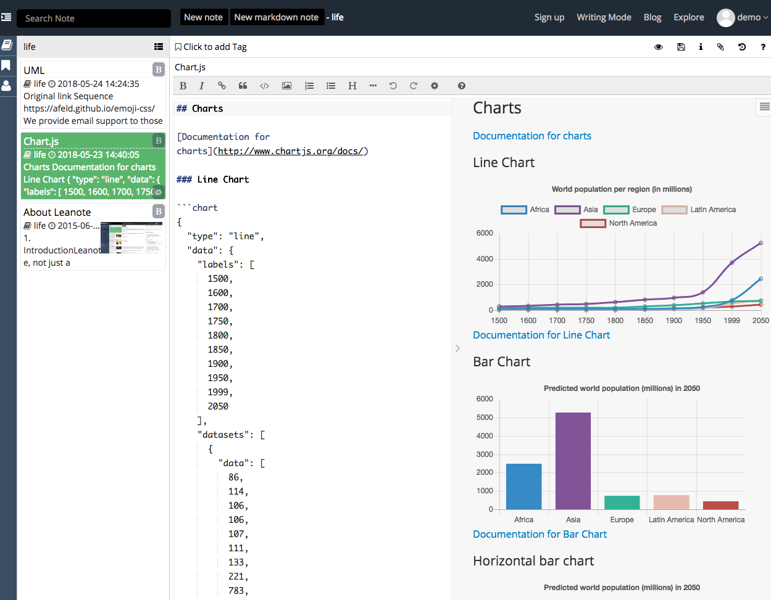
Task: Switch to Writing Mode
Action: tap(604, 17)
